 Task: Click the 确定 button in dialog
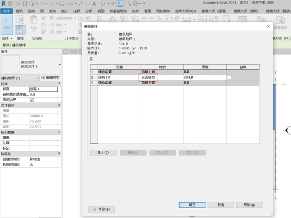[x=192, y=205]
